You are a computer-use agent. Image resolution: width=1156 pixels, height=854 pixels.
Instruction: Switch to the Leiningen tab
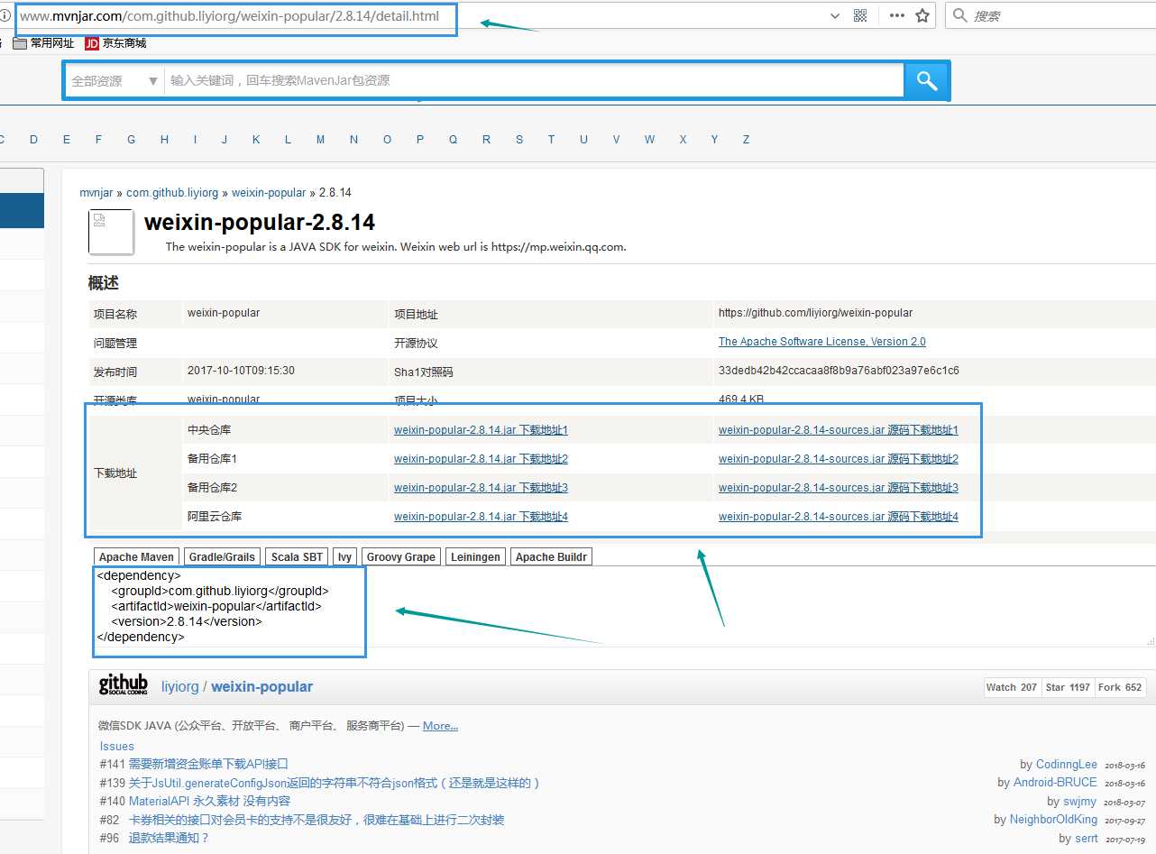pyautogui.click(x=475, y=557)
